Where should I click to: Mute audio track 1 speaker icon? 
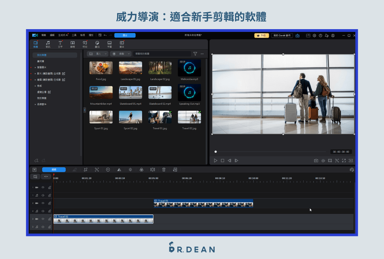point(43,195)
